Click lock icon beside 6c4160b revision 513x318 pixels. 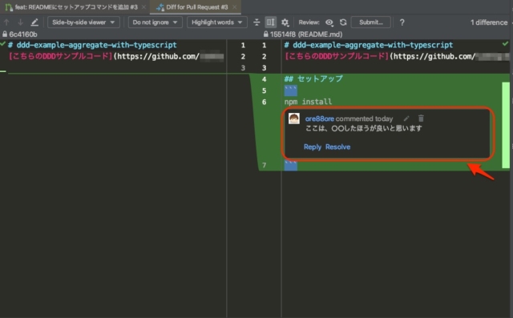pyautogui.click(x=5, y=34)
